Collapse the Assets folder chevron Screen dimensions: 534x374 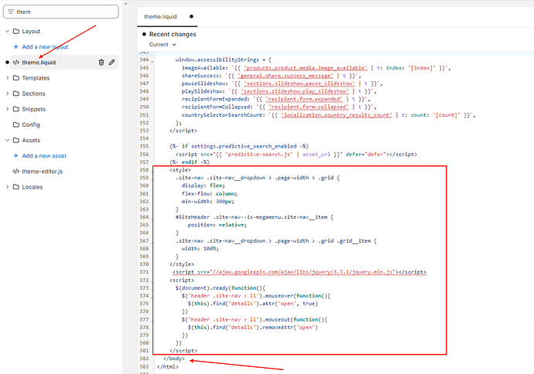coord(7,140)
